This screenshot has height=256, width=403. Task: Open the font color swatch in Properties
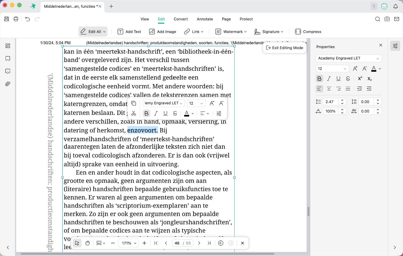click(x=374, y=68)
